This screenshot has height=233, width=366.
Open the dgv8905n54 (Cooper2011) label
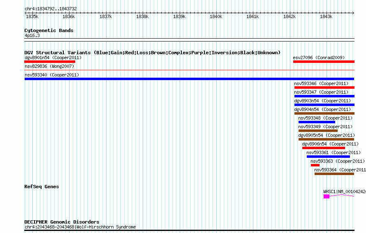coord(327,135)
